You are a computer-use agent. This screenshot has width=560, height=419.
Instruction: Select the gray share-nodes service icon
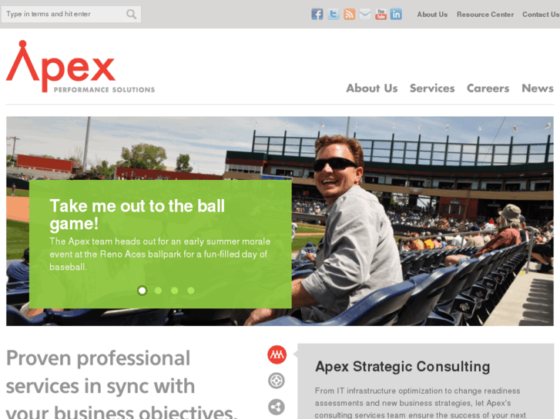click(x=277, y=407)
